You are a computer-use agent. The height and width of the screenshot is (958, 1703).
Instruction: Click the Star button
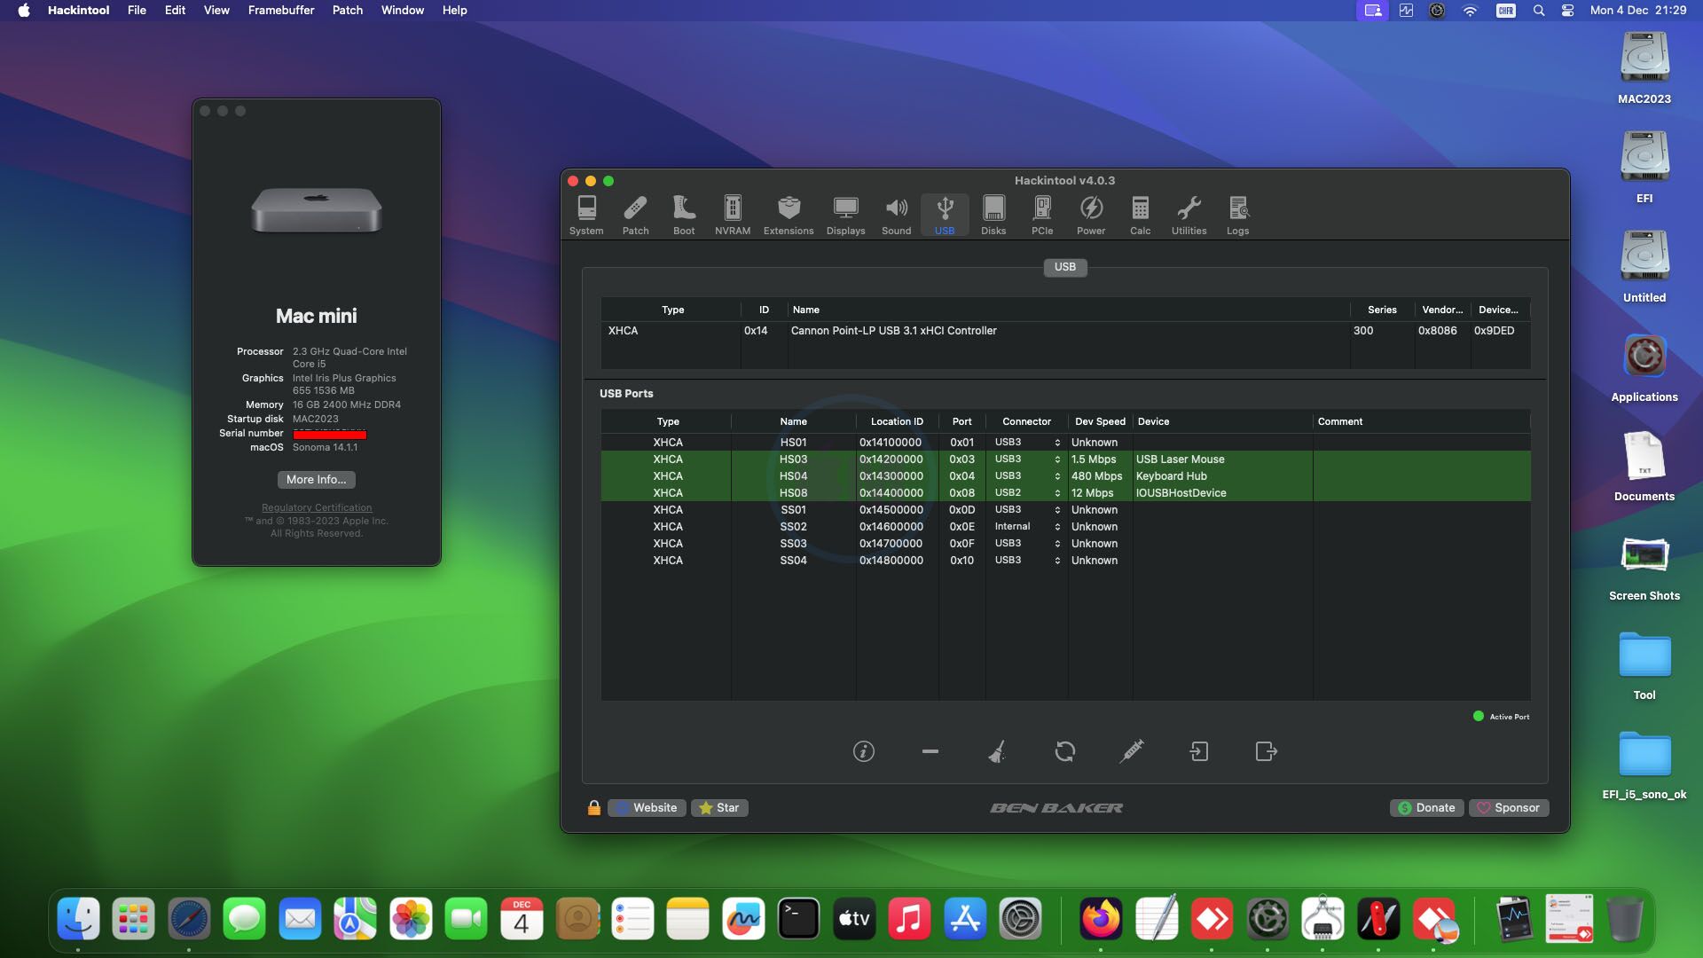click(x=719, y=807)
